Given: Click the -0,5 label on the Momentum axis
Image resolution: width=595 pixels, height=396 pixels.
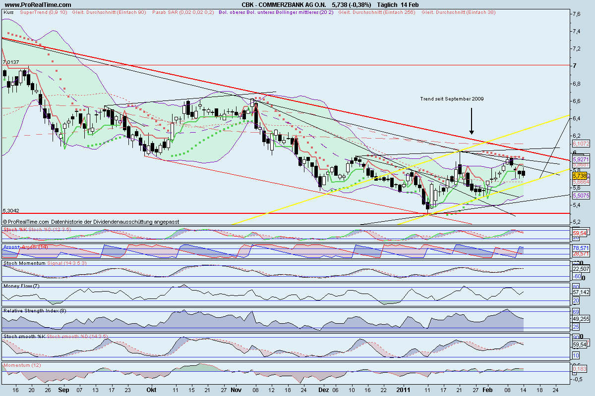Looking at the screenshot, I should (577, 379).
